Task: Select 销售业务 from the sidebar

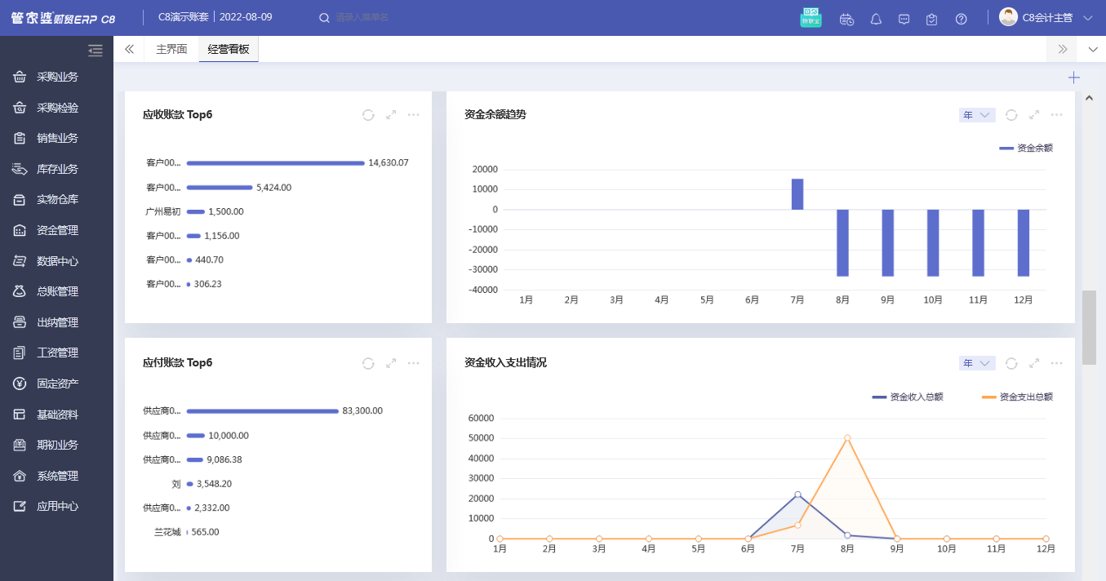Action: click(56, 138)
